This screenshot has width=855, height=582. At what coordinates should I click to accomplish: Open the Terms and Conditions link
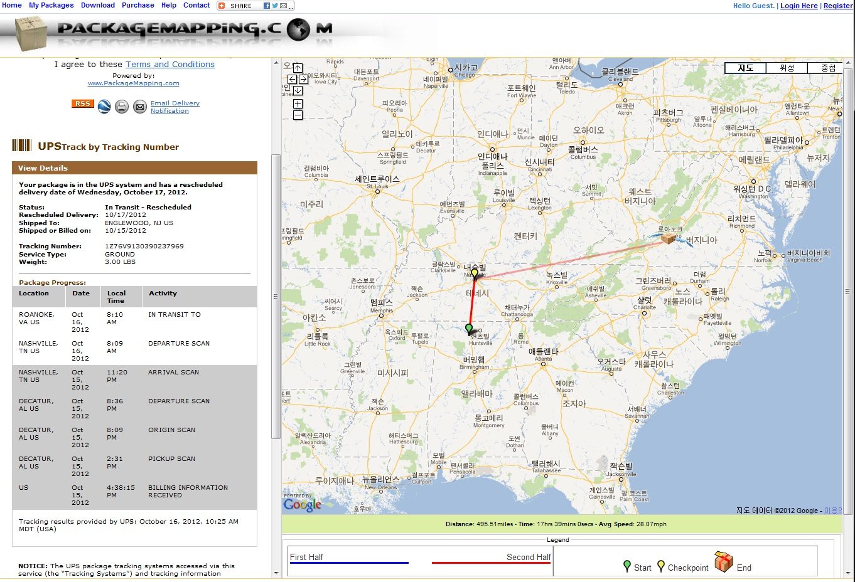click(170, 65)
